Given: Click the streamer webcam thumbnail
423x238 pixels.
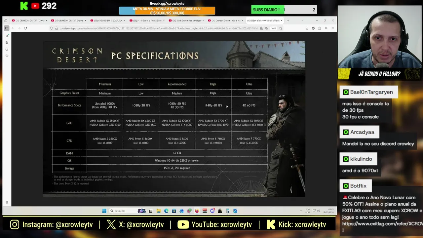Looking at the screenshot, I should (380, 37).
